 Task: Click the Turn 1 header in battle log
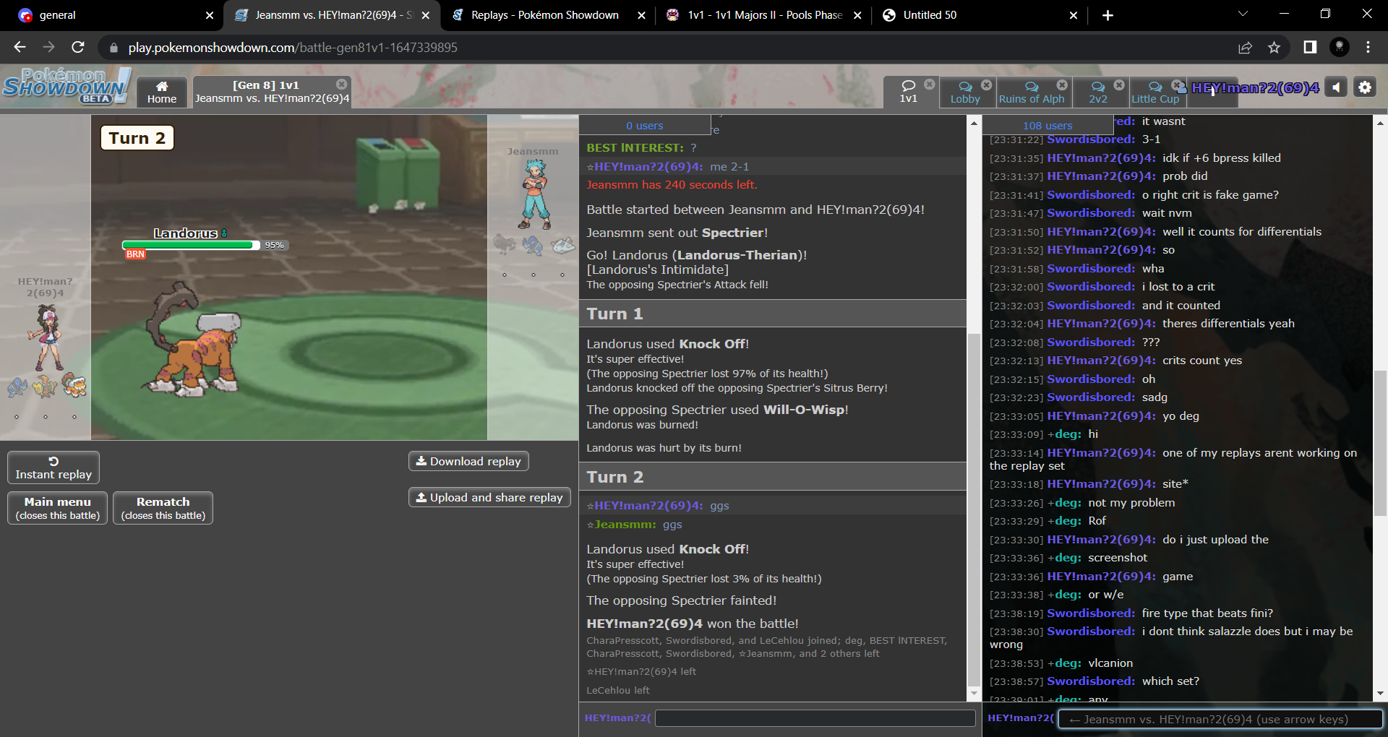click(773, 314)
